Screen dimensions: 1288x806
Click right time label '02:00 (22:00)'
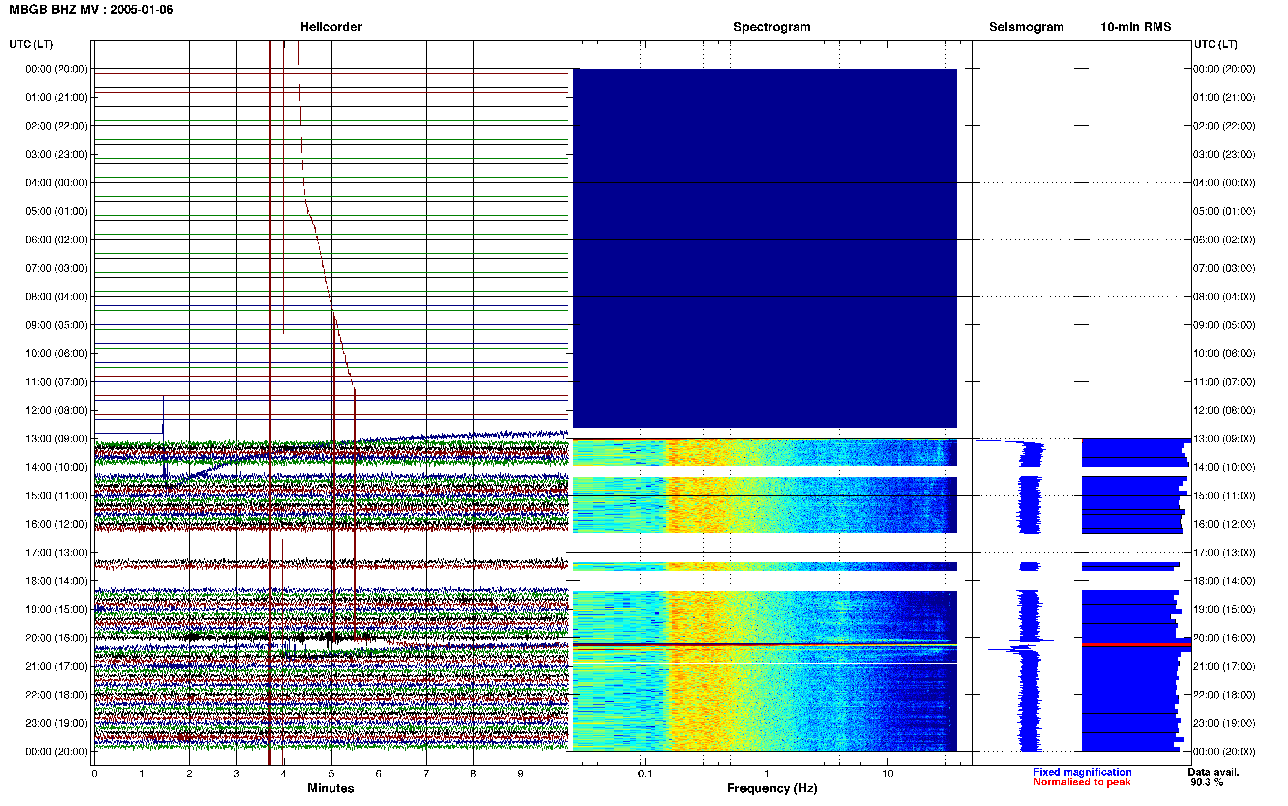(1224, 126)
